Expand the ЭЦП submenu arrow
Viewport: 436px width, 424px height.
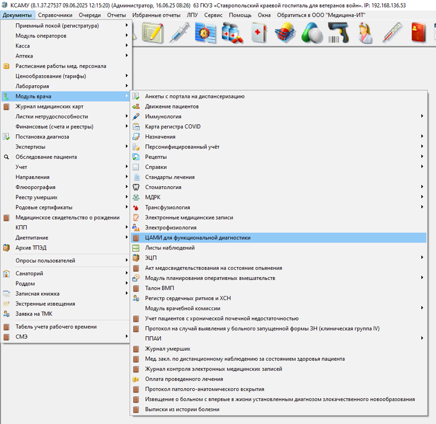click(422, 258)
